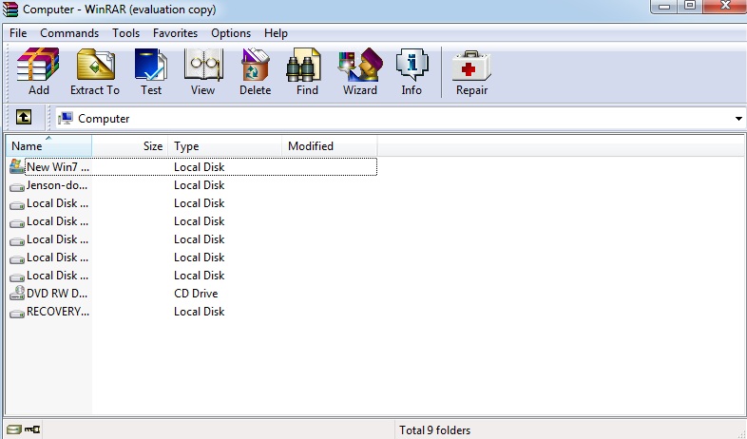Open the Help menu
This screenshot has width=747, height=439.
(276, 33)
